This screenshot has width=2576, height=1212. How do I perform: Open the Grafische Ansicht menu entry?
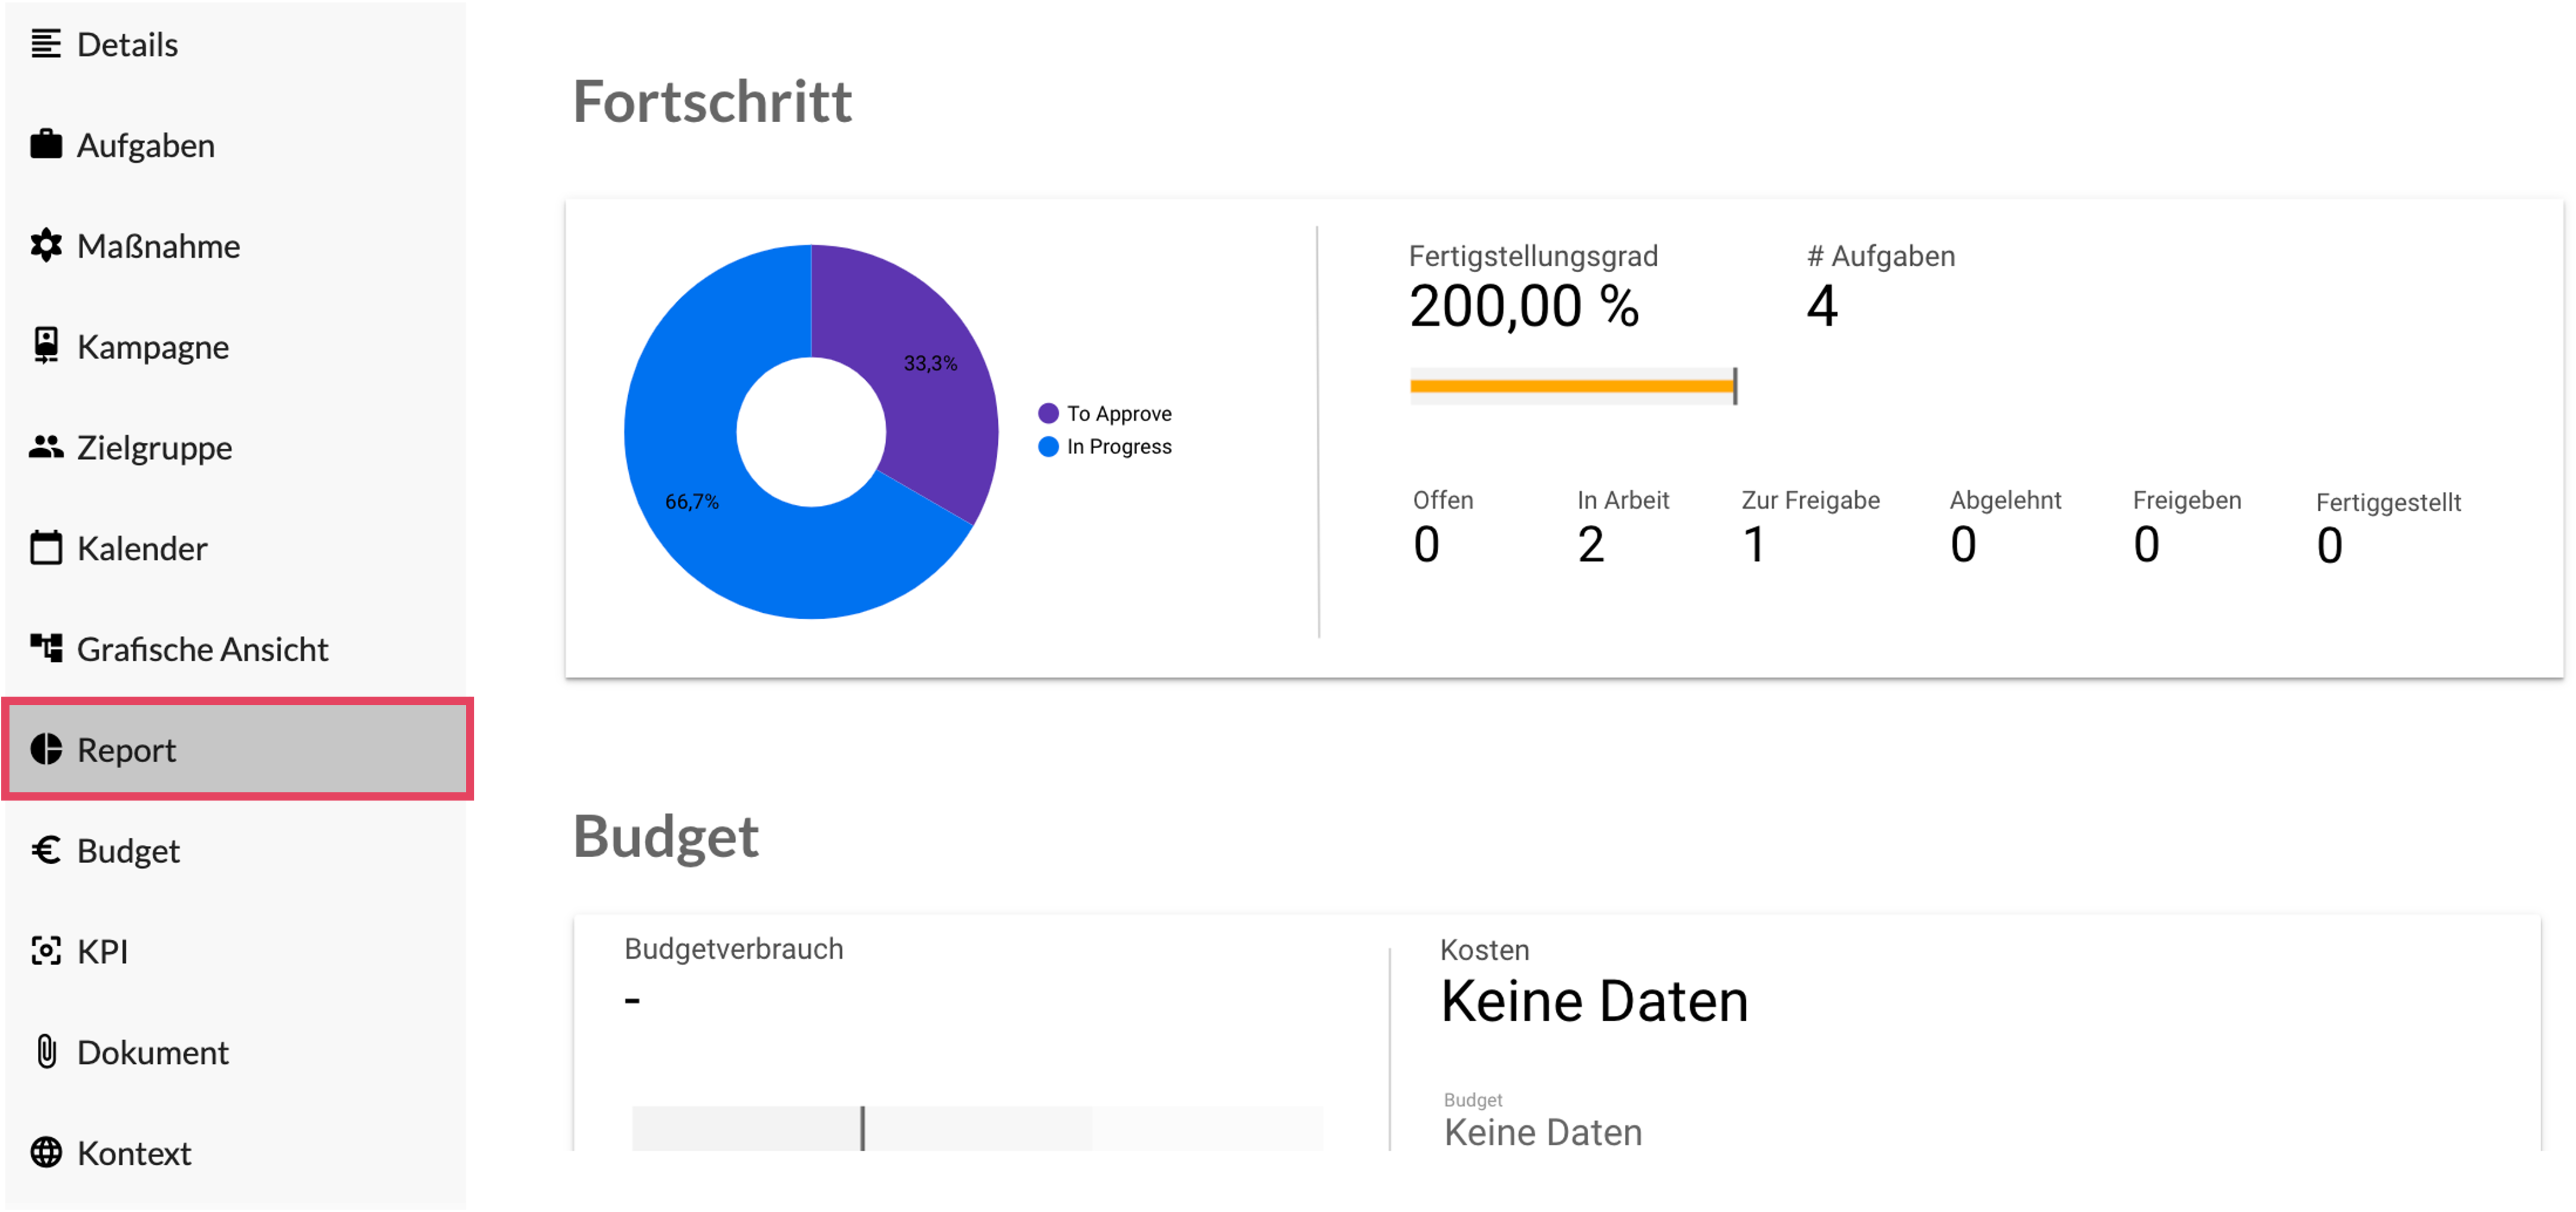point(202,649)
